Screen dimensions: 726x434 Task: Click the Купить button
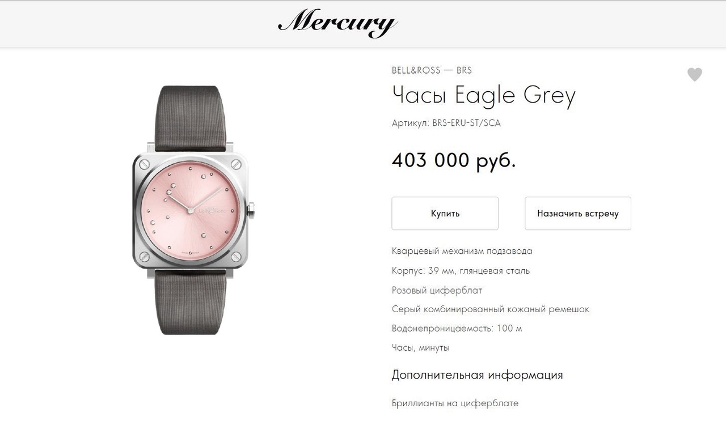445,214
